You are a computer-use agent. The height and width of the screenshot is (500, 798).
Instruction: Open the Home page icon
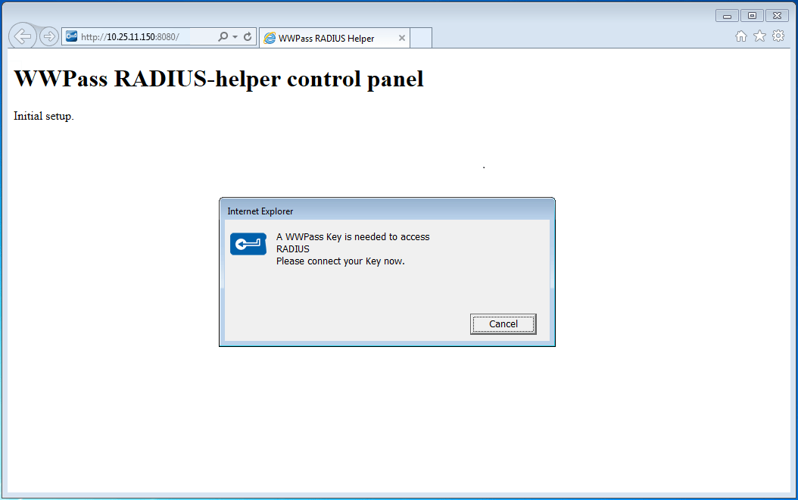(x=741, y=36)
